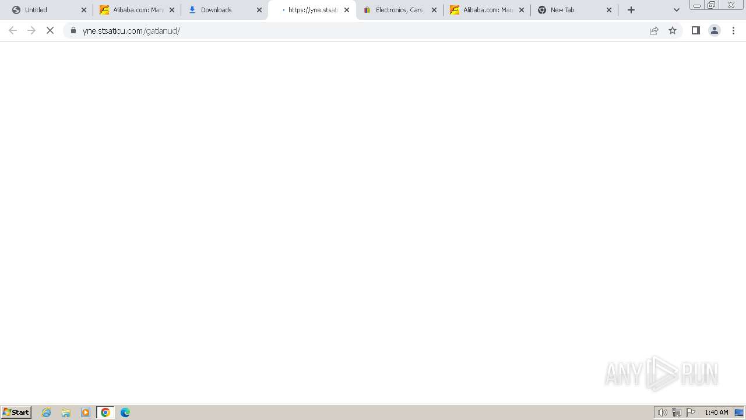Screen dimensions: 746x420
Task: Close the New Tab tab
Action: click(609, 10)
